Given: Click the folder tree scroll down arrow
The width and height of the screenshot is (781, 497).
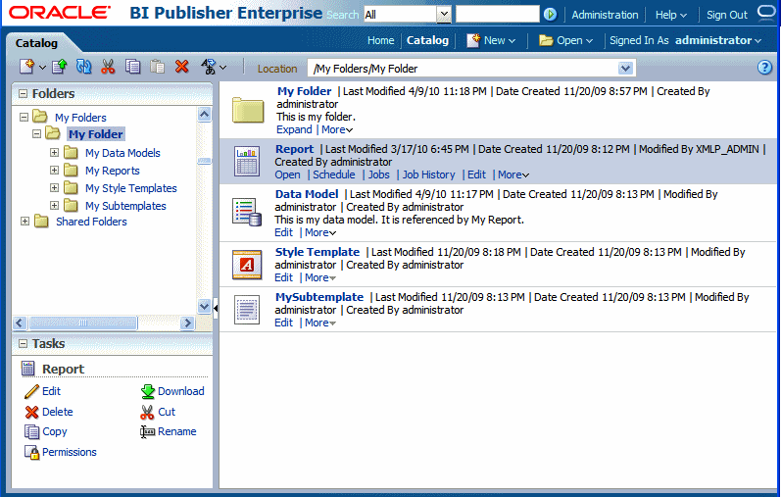Looking at the screenshot, I should (x=204, y=306).
